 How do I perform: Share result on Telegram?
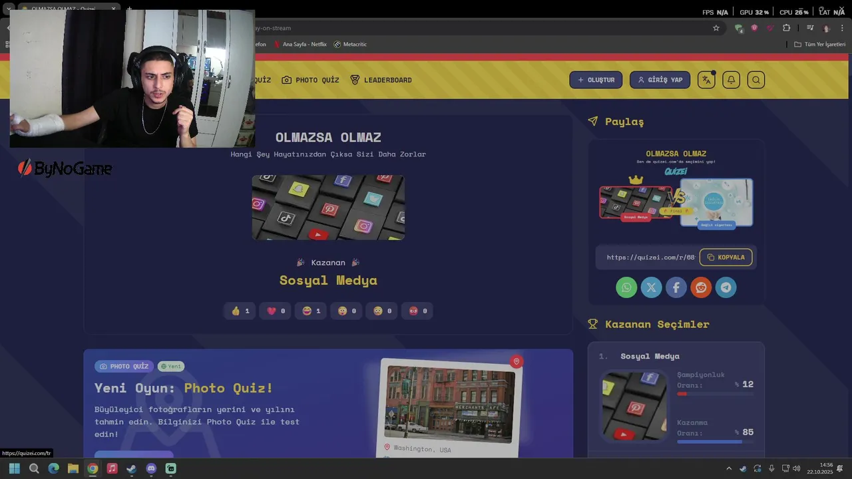pos(726,287)
